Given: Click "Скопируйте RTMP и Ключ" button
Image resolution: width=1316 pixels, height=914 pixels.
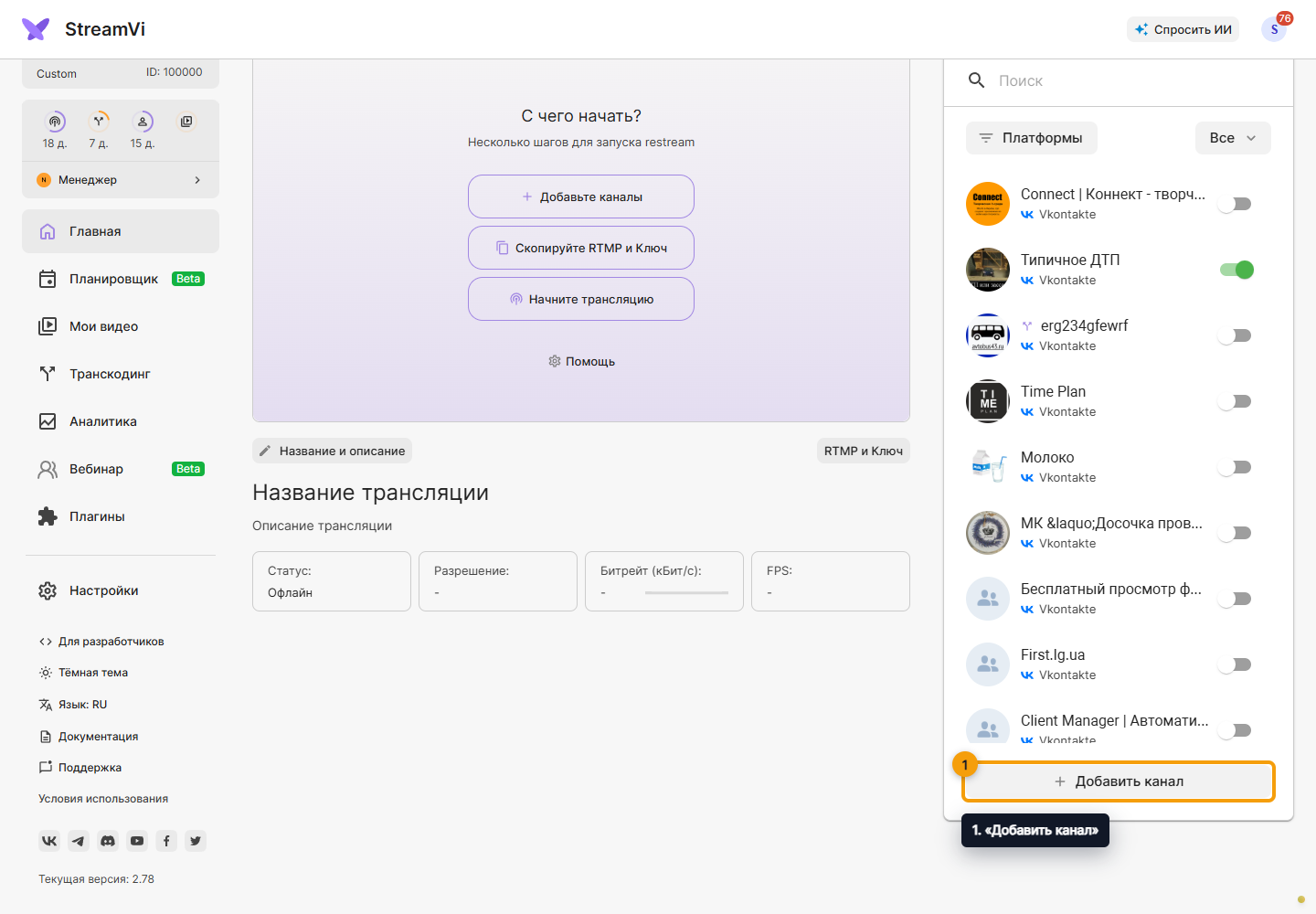Looking at the screenshot, I should click(581, 248).
